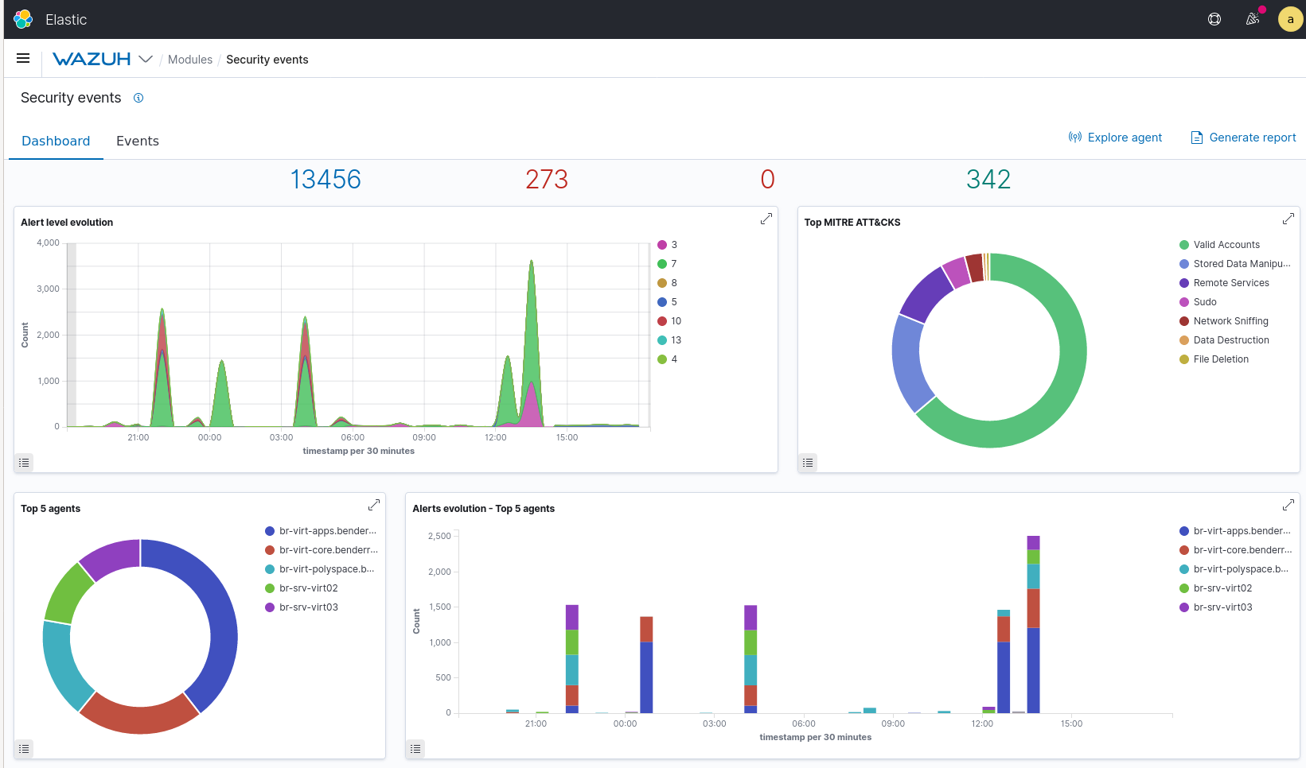This screenshot has width=1306, height=768.
Task: Expand the Wazuh dropdown chevron
Action: tap(146, 60)
